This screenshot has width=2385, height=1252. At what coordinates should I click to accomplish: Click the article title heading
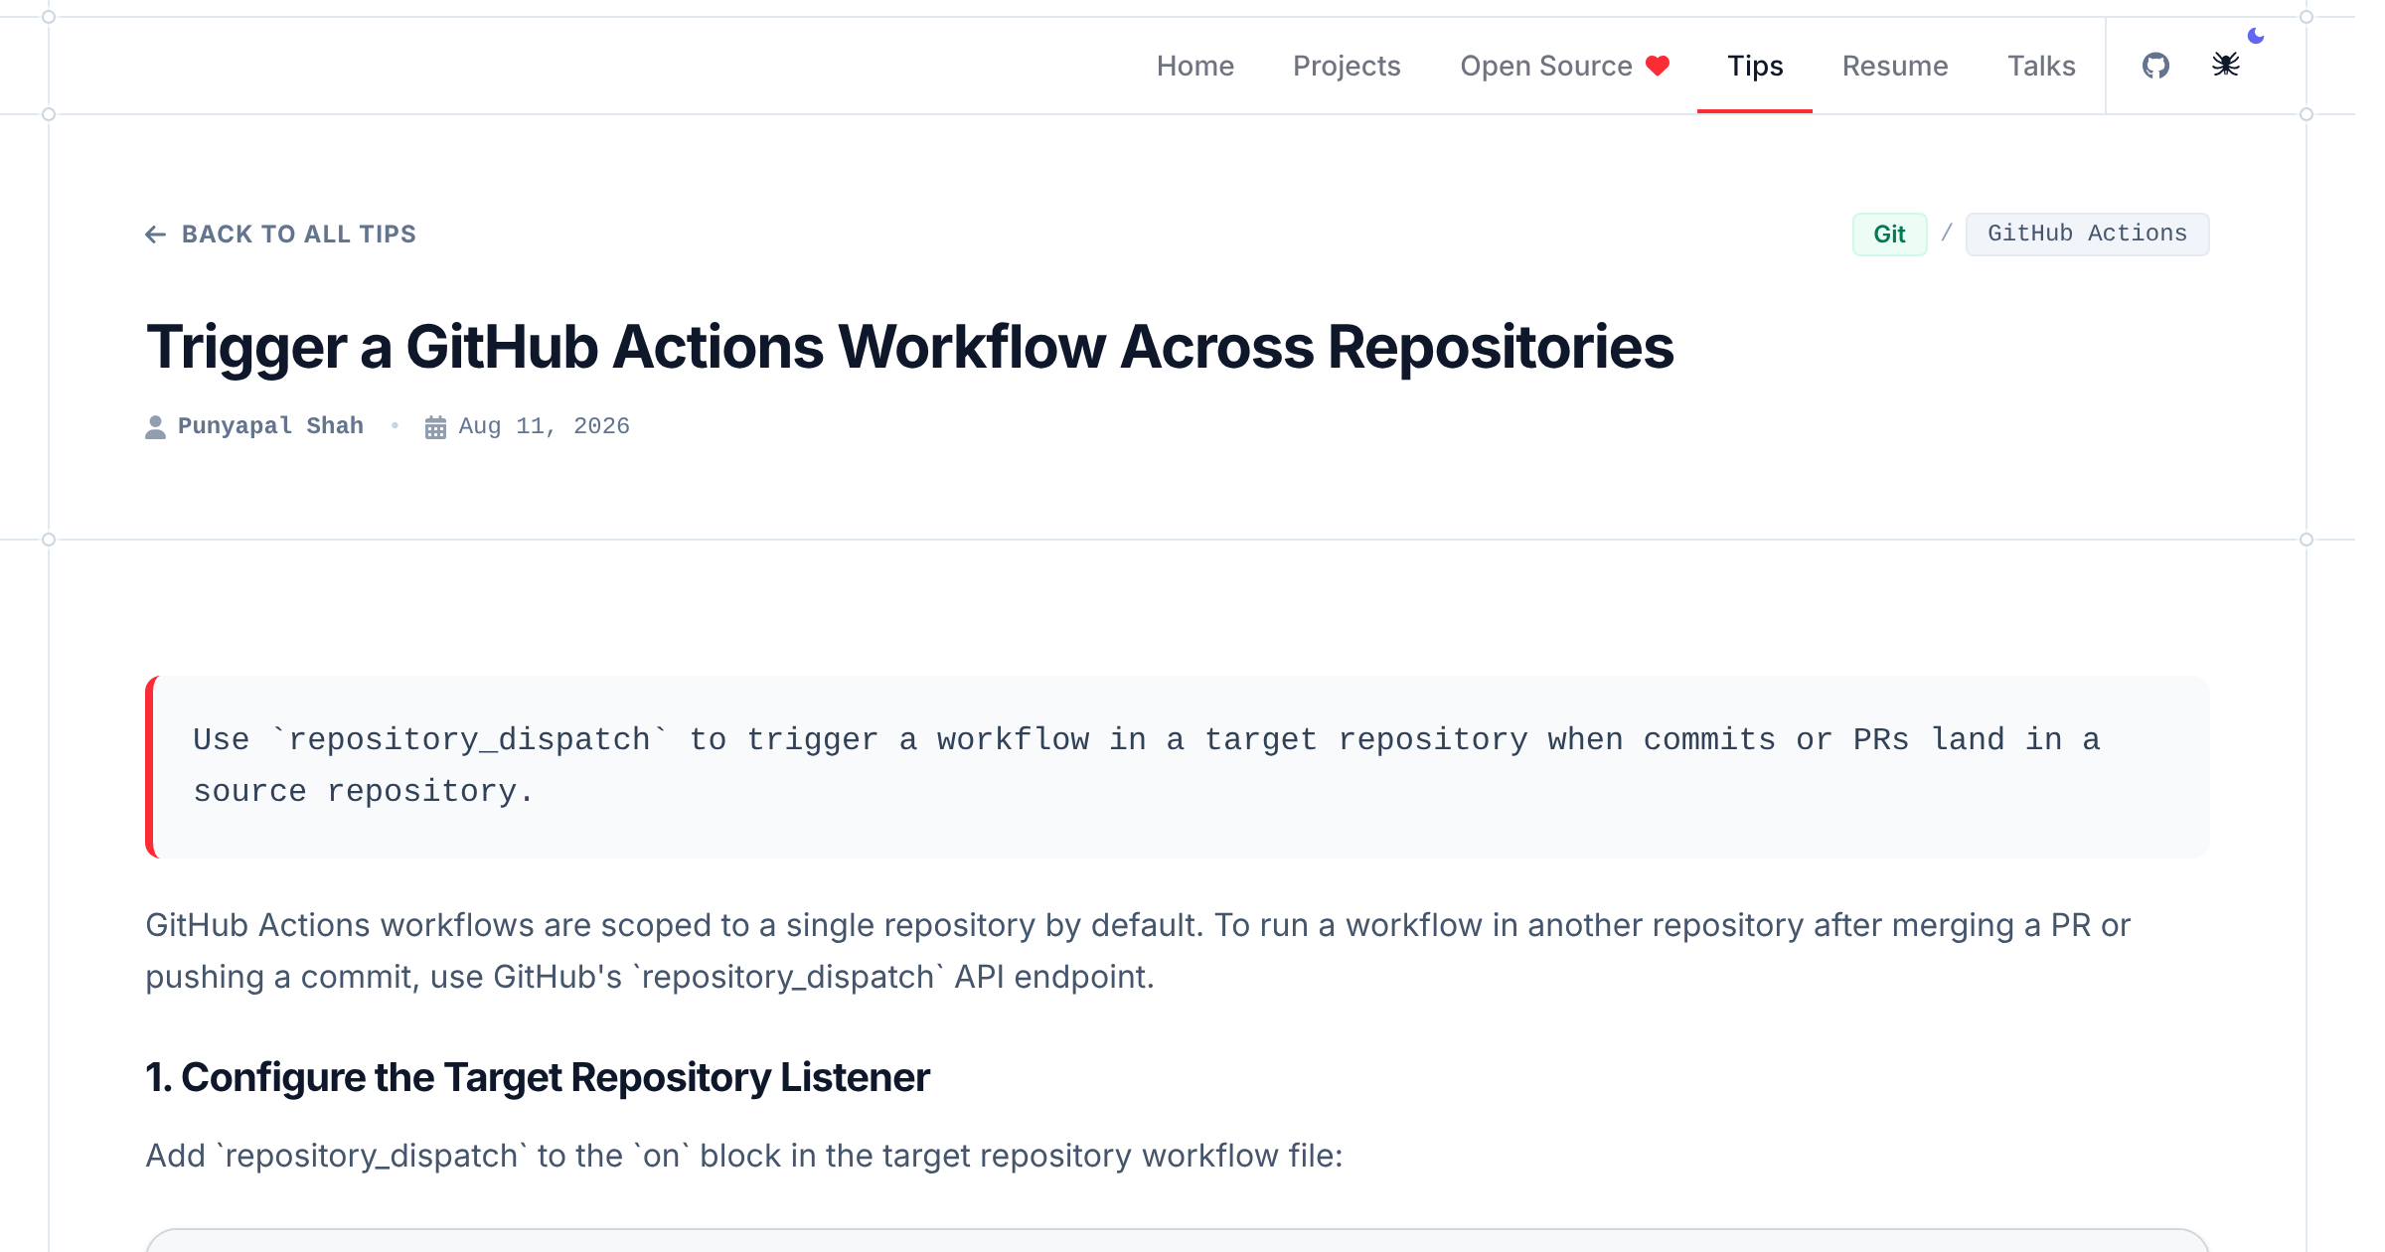(909, 347)
